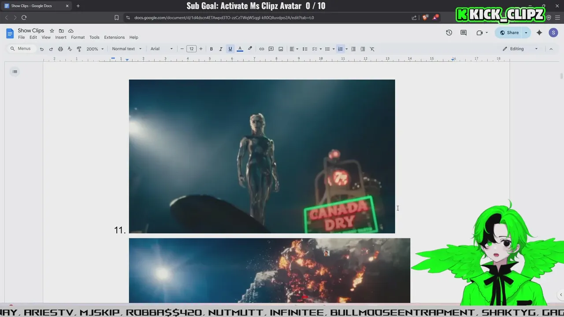Open the Editing mode dropdown
The image size is (564, 317).
(x=520, y=49)
